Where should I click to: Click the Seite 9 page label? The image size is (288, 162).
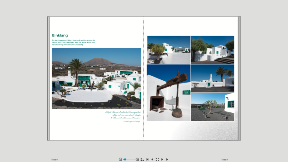tap(225, 159)
